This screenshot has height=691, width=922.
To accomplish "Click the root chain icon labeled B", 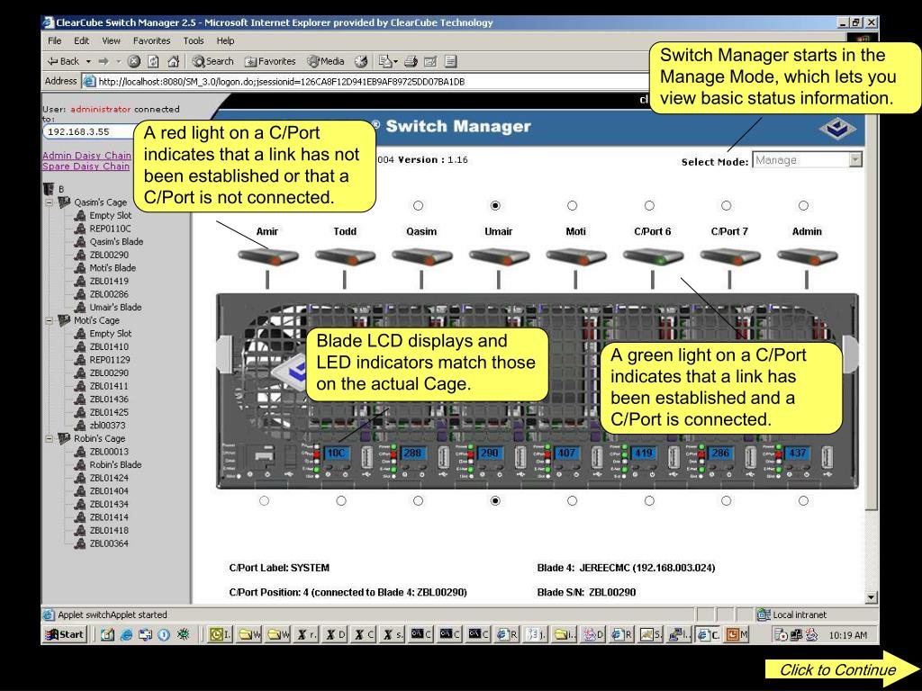I will [x=49, y=189].
